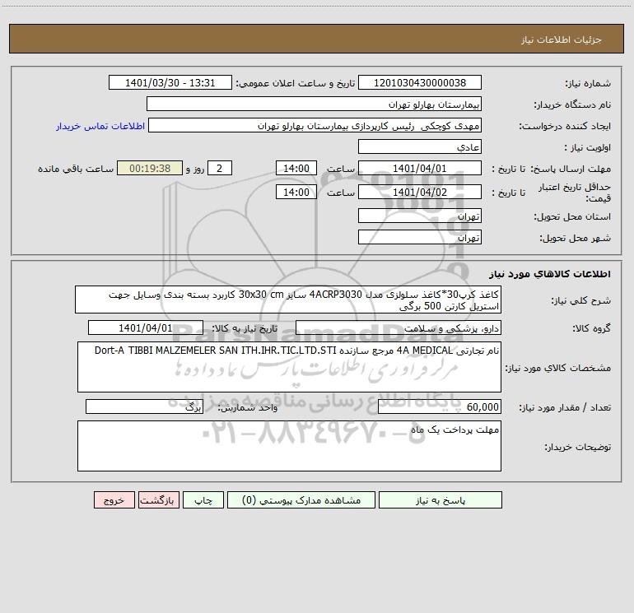Click the نام دستگاه خریدار label
Screen dimensions: 634x613
click(x=572, y=105)
